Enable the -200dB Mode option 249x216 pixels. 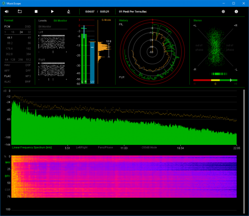[x=149, y=147]
